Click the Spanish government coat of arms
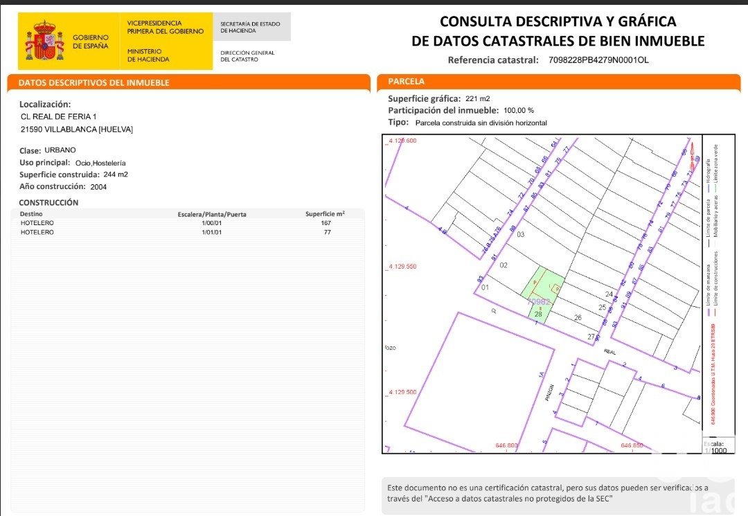This screenshot has height=516, width=748. [44, 41]
